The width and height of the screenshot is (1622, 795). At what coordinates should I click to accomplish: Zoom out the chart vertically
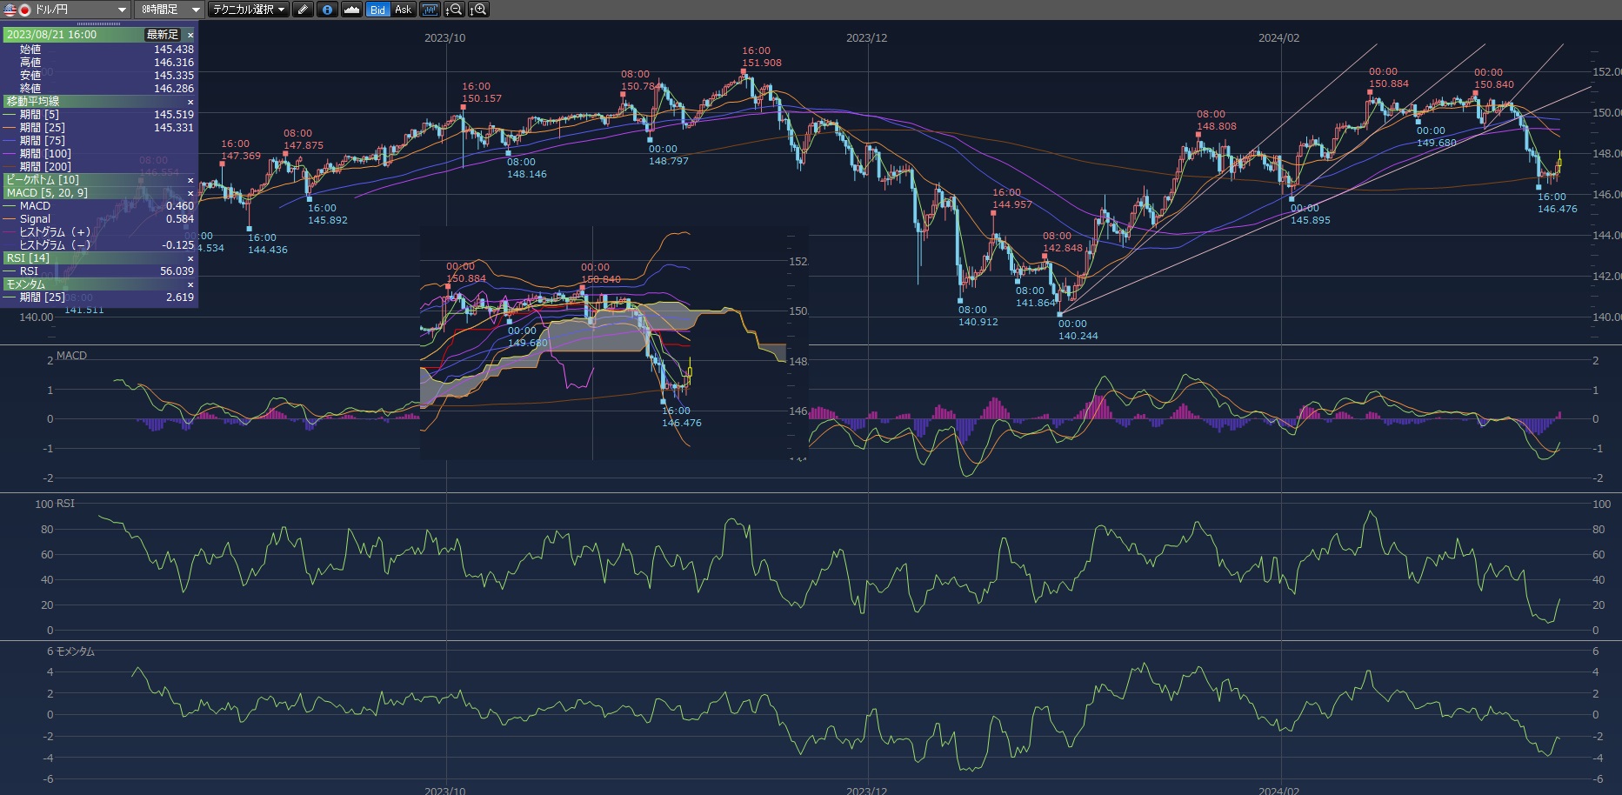coord(453,10)
